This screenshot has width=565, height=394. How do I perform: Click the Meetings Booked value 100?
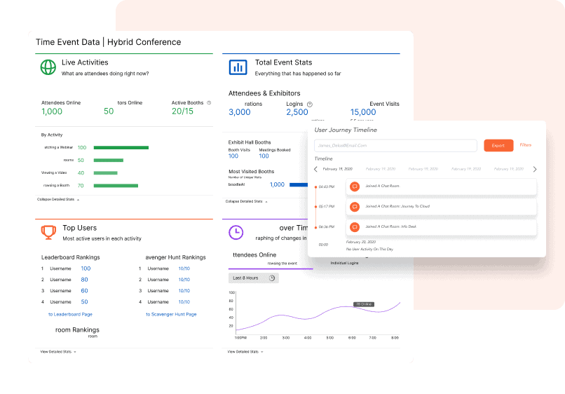264,156
